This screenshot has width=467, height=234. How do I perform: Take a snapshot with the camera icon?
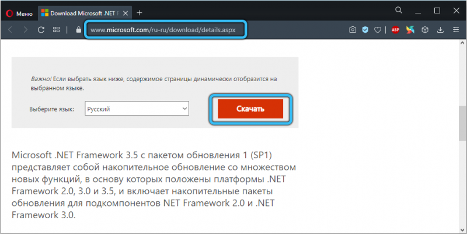353,30
